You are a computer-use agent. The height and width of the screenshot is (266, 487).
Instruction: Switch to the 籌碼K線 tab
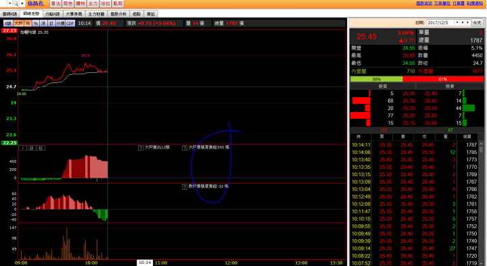9,14
